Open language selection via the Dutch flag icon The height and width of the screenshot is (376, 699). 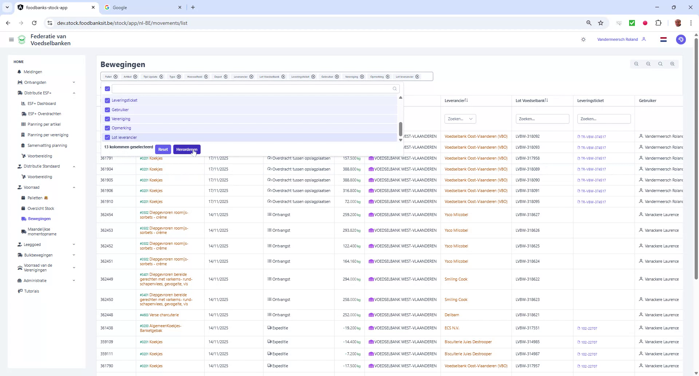[663, 39]
